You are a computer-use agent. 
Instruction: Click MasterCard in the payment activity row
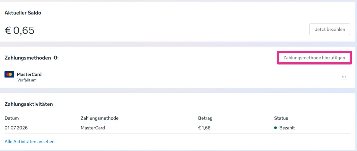[x=93, y=128]
